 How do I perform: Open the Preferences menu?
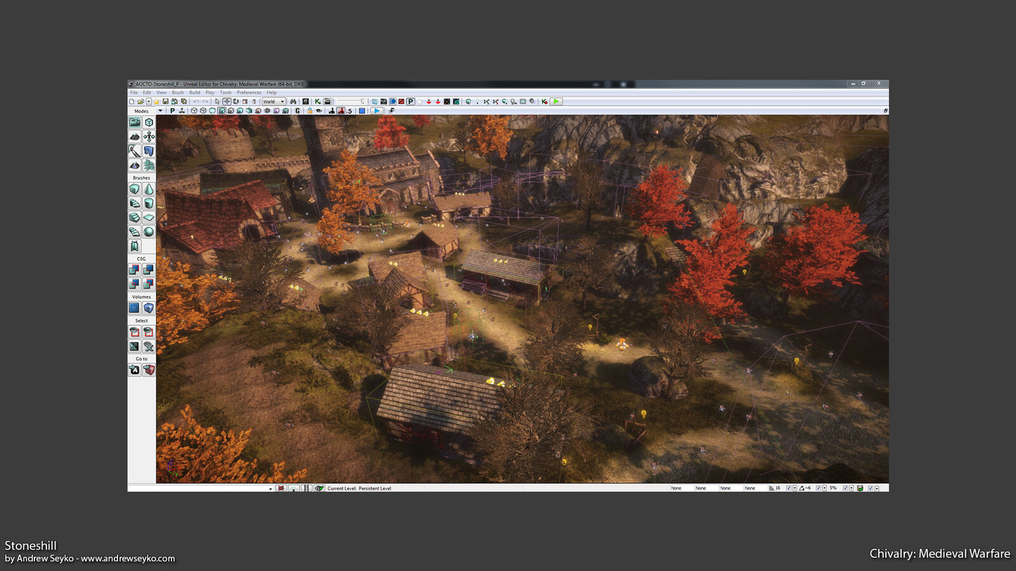coord(249,93)
